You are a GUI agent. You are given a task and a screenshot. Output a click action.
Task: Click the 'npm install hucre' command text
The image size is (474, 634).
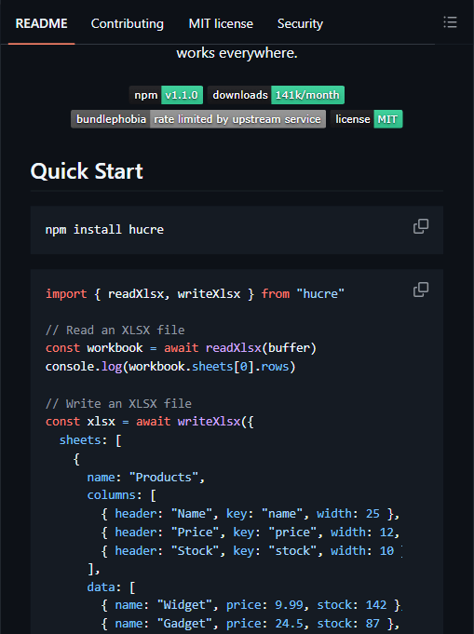click(x=104, y=230)
